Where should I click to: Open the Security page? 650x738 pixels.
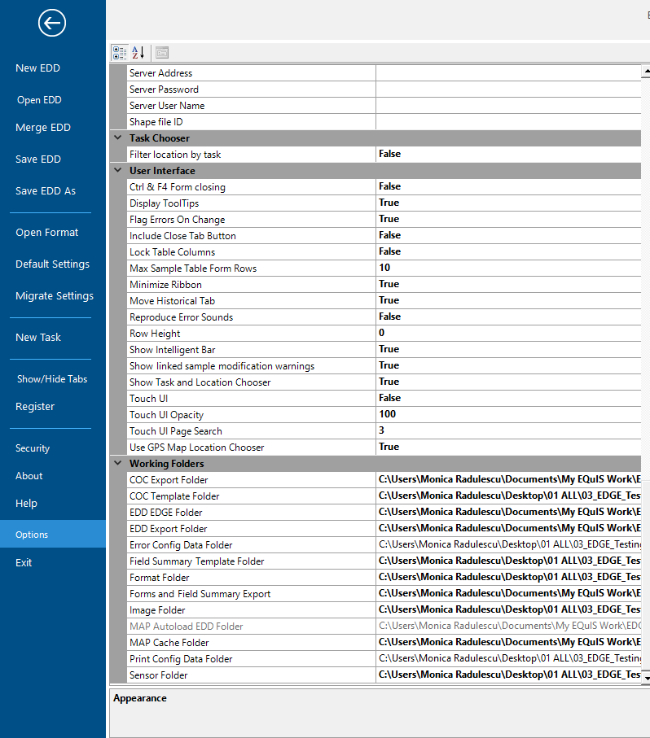33,448
